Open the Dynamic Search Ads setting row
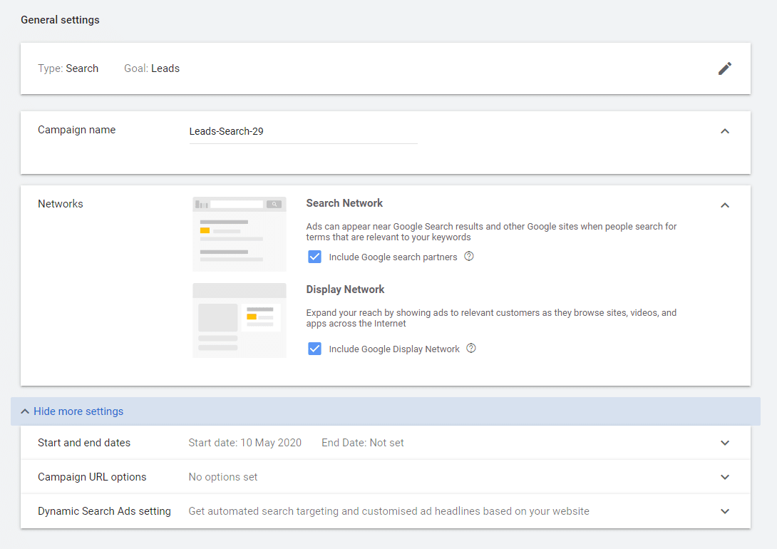This screenshot has height=549, width=777. (104, 511)
